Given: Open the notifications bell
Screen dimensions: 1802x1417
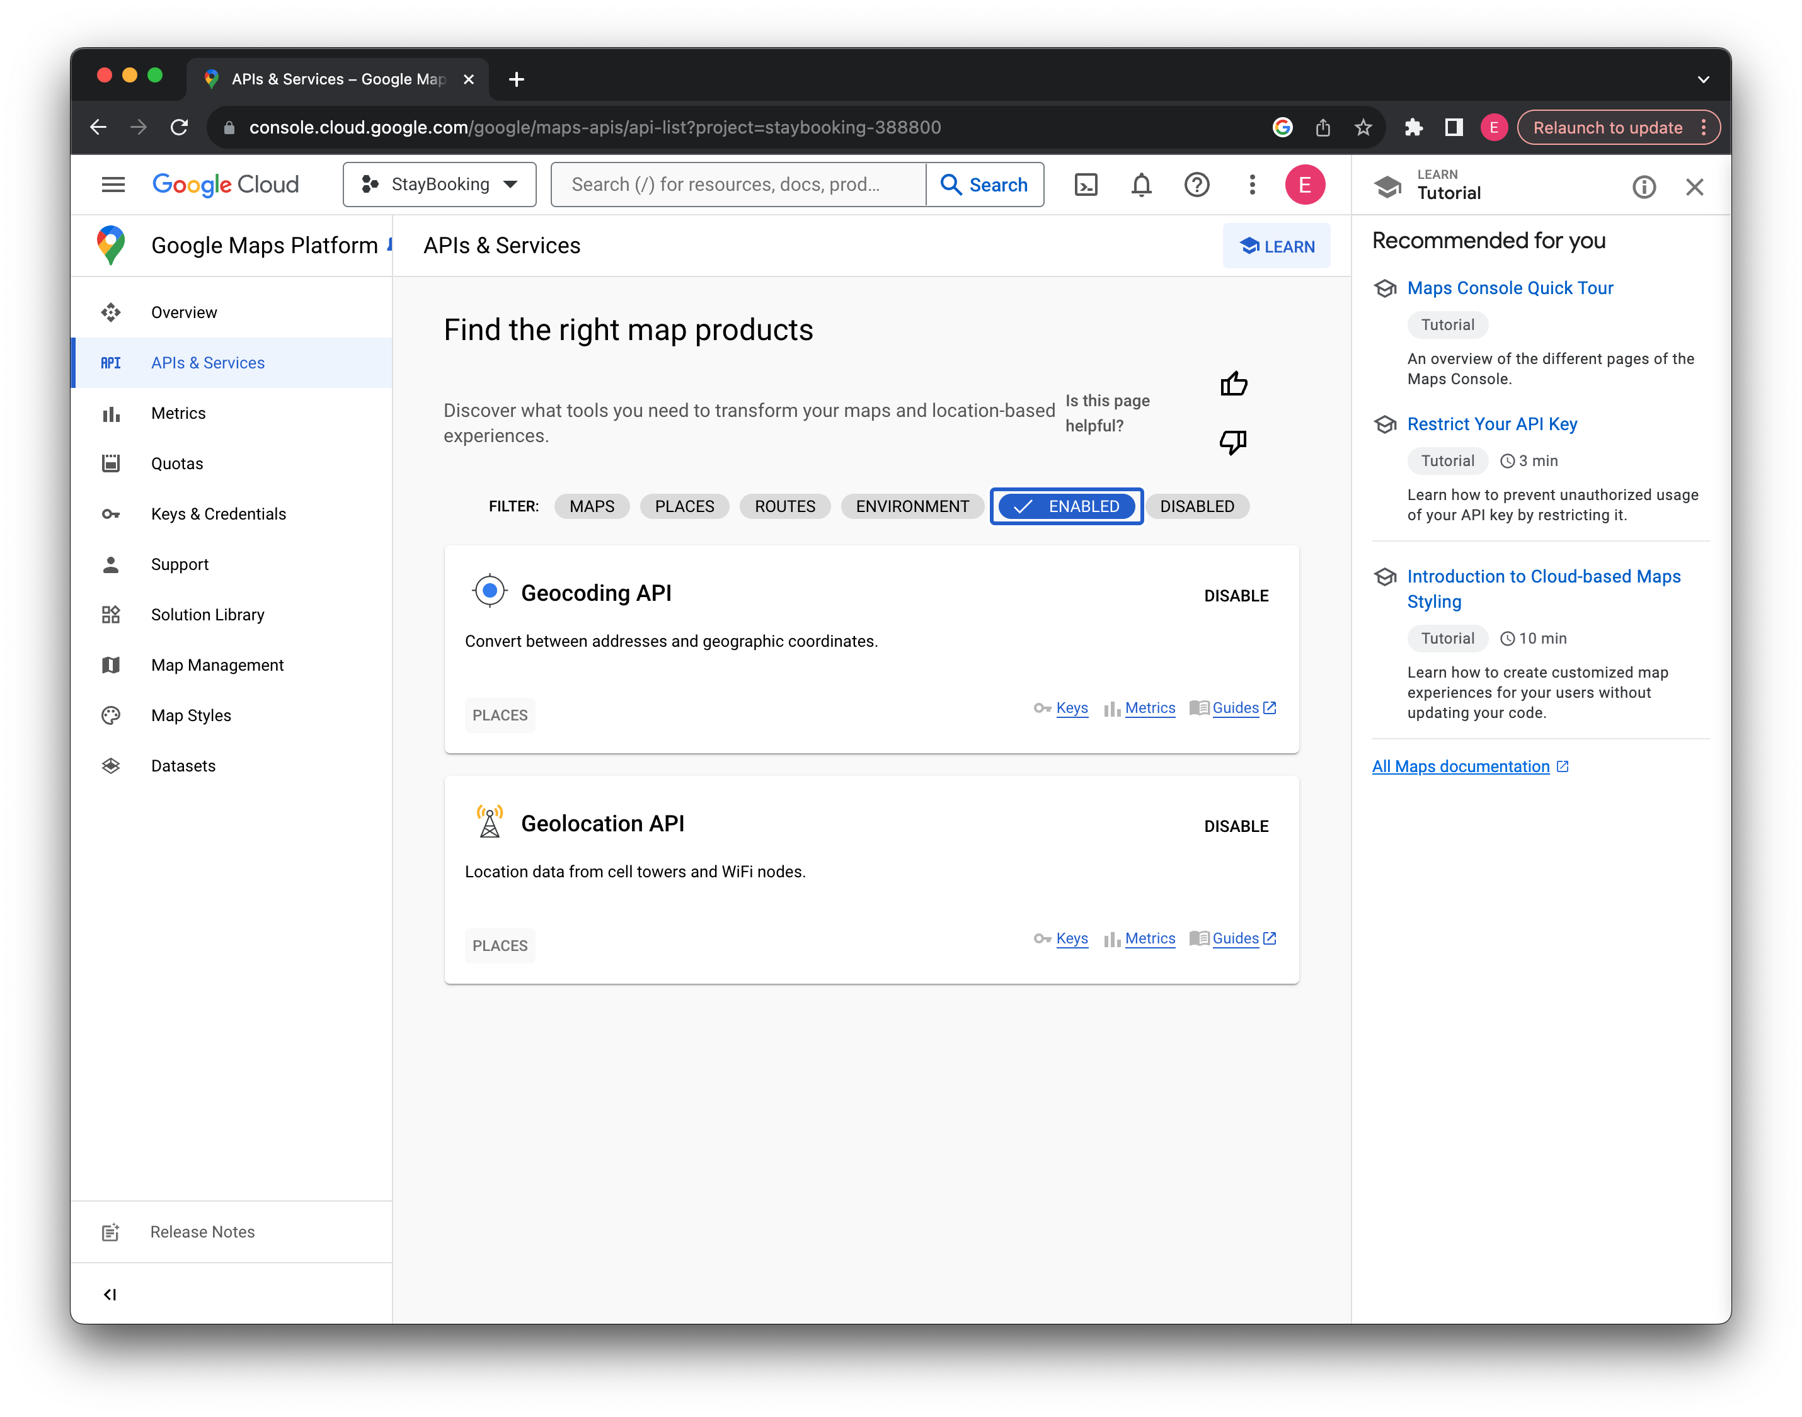Looking at the screenshot, I should pyautogui.click(x=1141, y=184).
